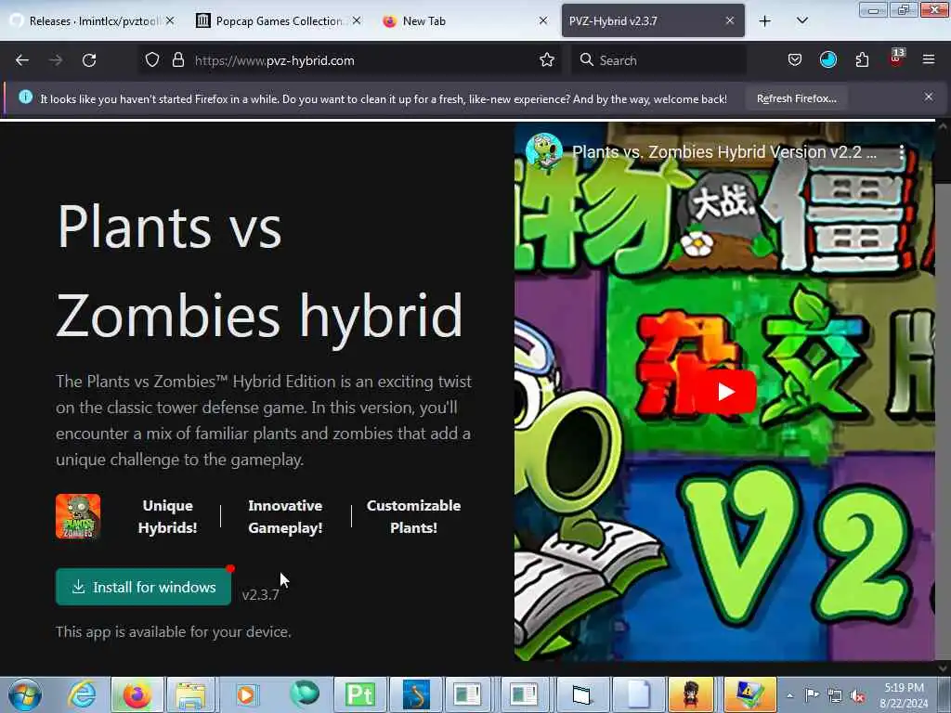Open a new browser tab
This screenshot has width=951, height=713.
click(765, 21)
